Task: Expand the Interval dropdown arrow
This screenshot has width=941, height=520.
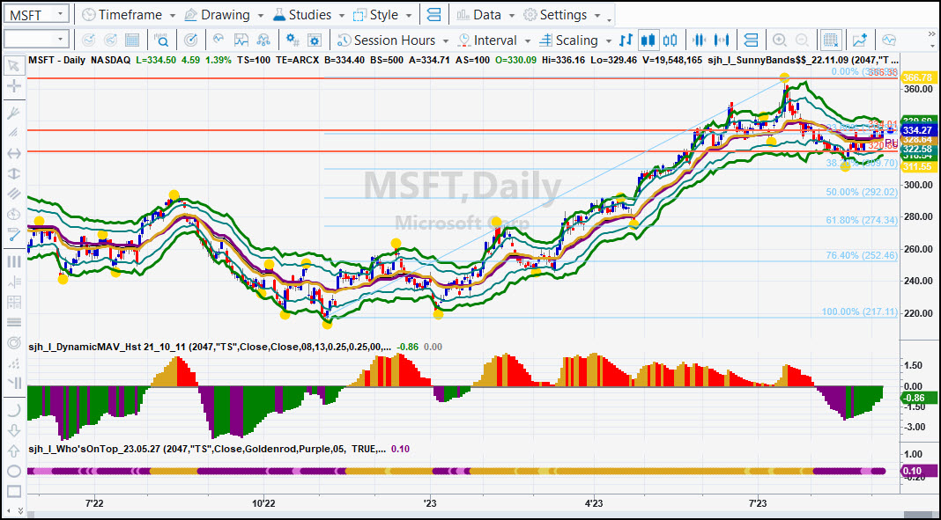Action: 528,41
